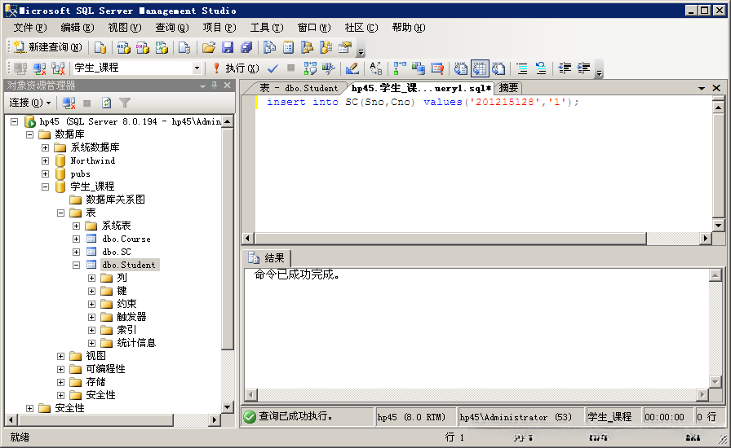Click the Specify Template Parameter Values icon
Viewport: 731px width, 448px height.
(376, 68)
